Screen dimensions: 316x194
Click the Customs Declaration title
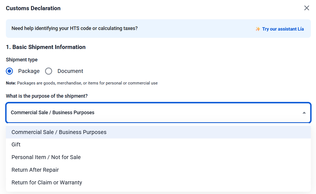pos(33,8)
